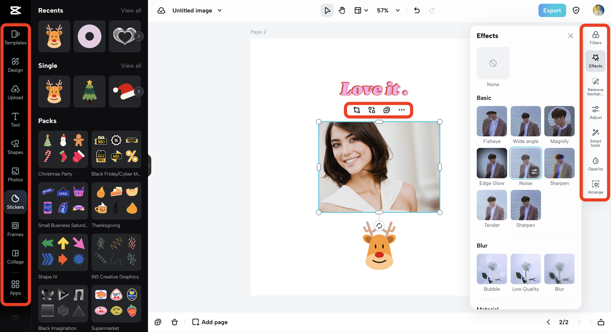Screen dimensions: 611x332
Task: Select the hand pan tool
Action: (342, 10)
